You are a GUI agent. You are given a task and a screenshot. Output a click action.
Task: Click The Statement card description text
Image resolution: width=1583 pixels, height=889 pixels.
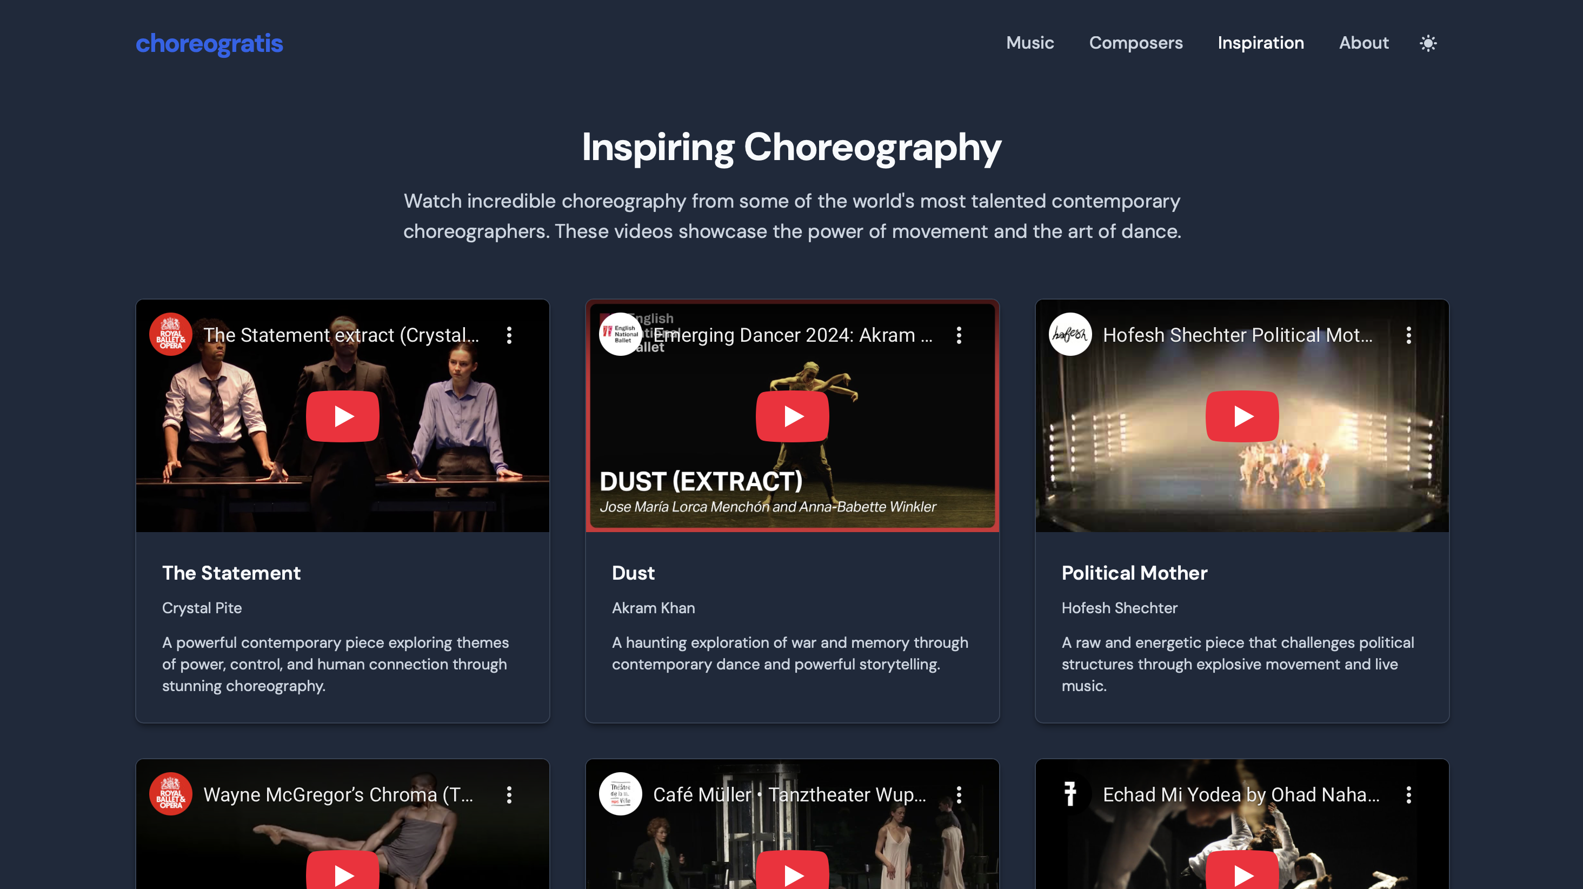336,664
